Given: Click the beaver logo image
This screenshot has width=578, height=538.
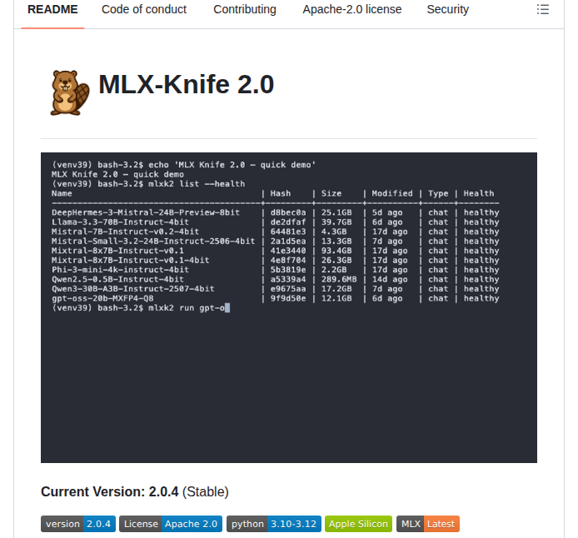Looking at the screenshot, I should click(70, 93).
